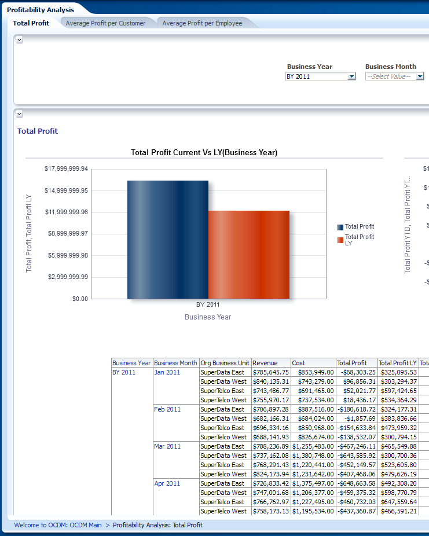429x536 pixels.
Task: Click the blue Total Profit bar
Action: (168, 240)
